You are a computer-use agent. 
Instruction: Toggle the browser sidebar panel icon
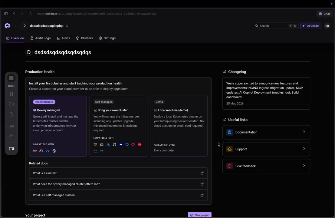pyautogui.click(x=6, y=14)
